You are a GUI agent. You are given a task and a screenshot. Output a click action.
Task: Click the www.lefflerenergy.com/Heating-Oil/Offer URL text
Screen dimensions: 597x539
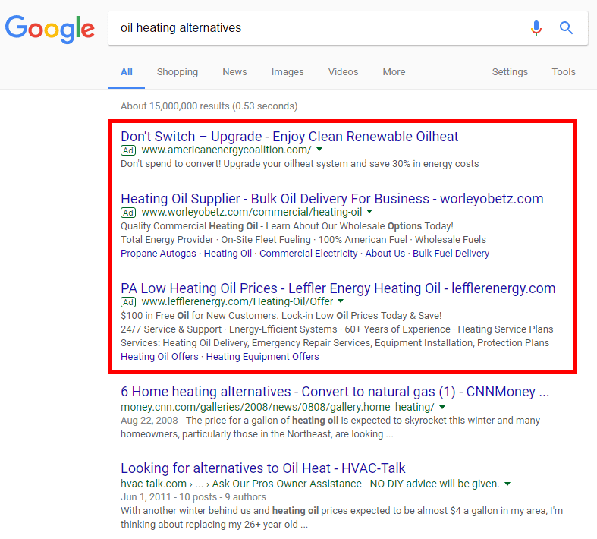237,301
